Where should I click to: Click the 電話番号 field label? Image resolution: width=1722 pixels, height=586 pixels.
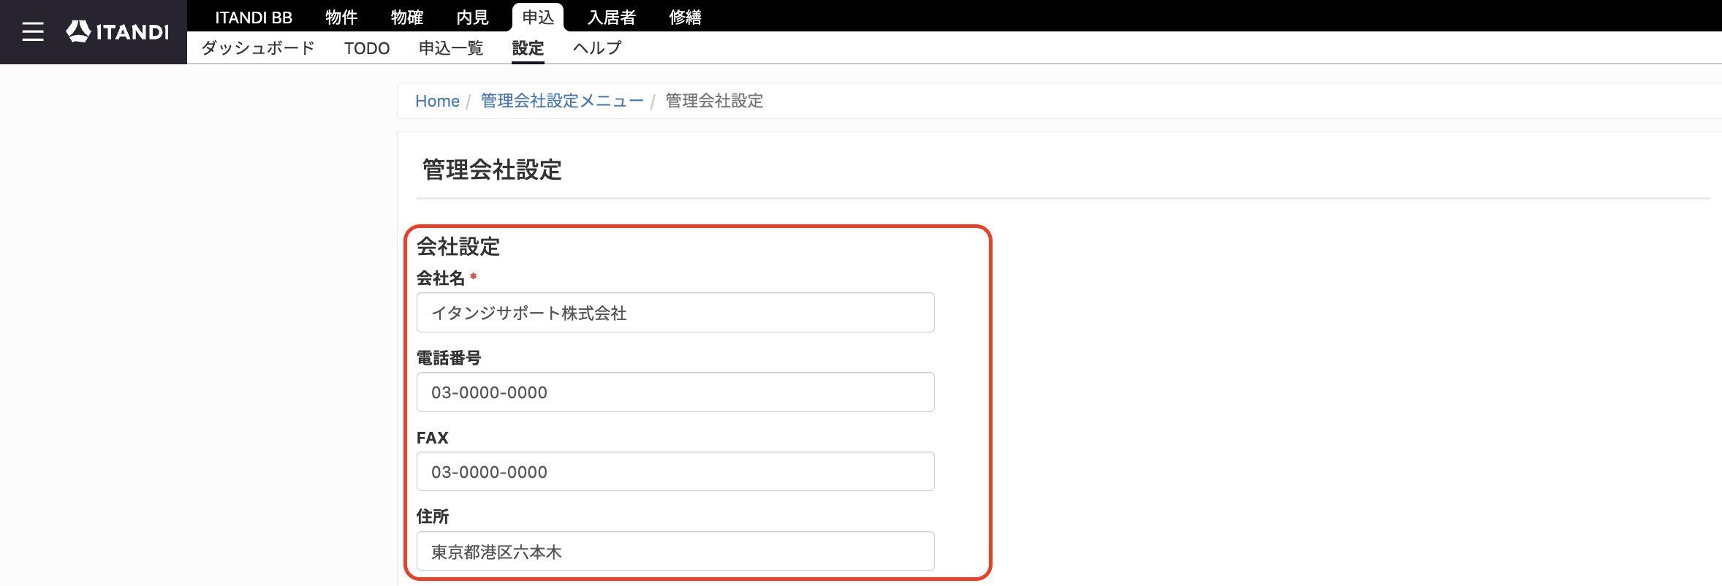click(449, 358)
